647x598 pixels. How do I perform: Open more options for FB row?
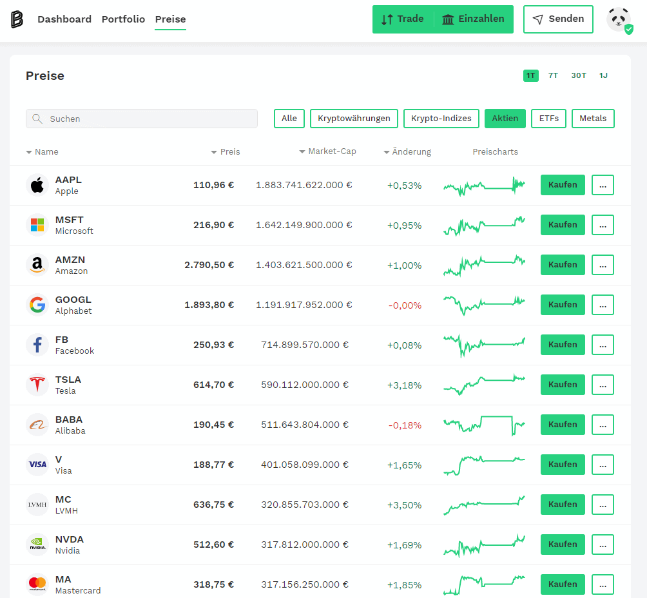(603, 345)
